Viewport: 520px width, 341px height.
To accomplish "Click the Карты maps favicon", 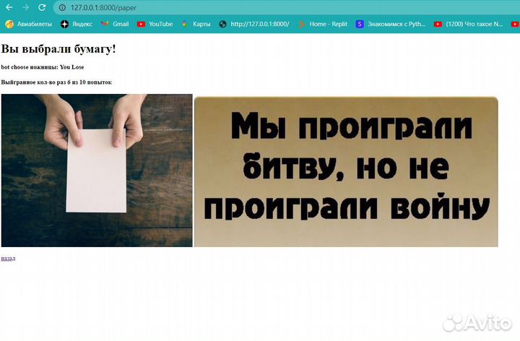I will click(x=185, y=24).
